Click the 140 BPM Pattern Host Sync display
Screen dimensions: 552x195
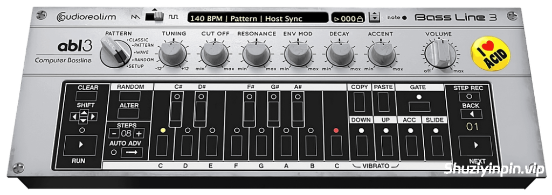(x=258, y=18)
